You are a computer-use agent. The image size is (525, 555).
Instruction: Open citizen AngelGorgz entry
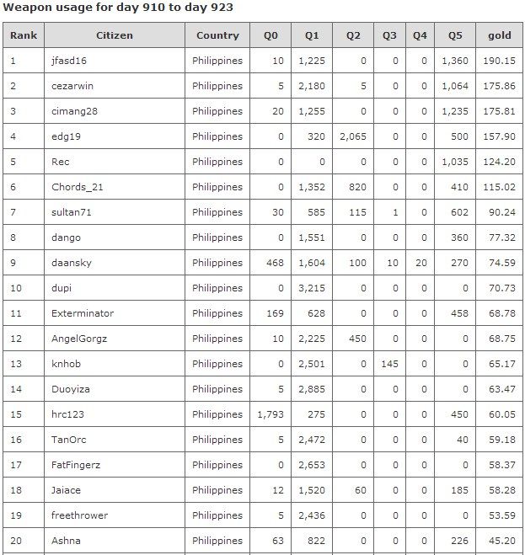[x=79, y=339]
